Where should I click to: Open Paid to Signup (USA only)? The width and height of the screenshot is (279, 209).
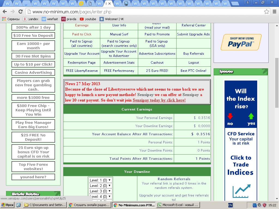point(157,43)
